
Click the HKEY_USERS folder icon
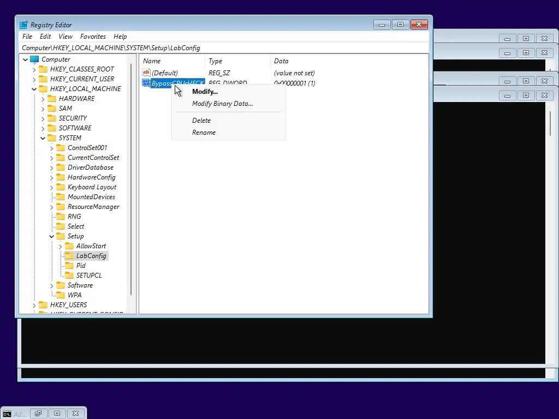coord(43,305)
